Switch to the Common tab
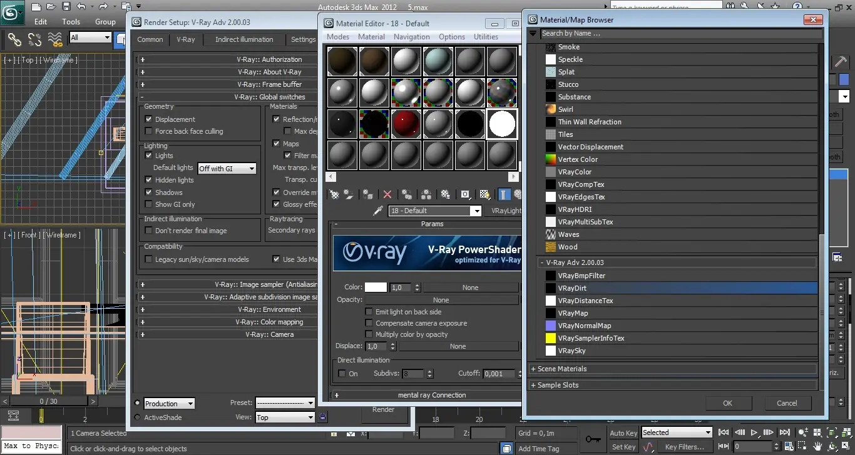Viewport: 855px width, 455px height. click(150, 39)
